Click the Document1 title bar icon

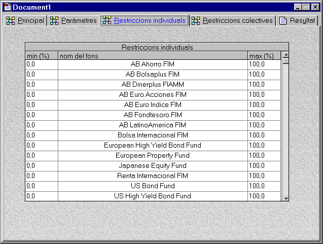tap(8, 7)
